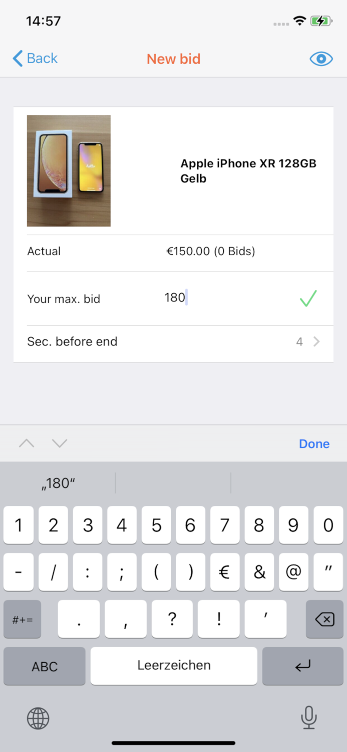Tap the eye icon to watch this auction
The width and height of the screenshot is (347, 752).
pyautogui.click(x=320, y=59)
